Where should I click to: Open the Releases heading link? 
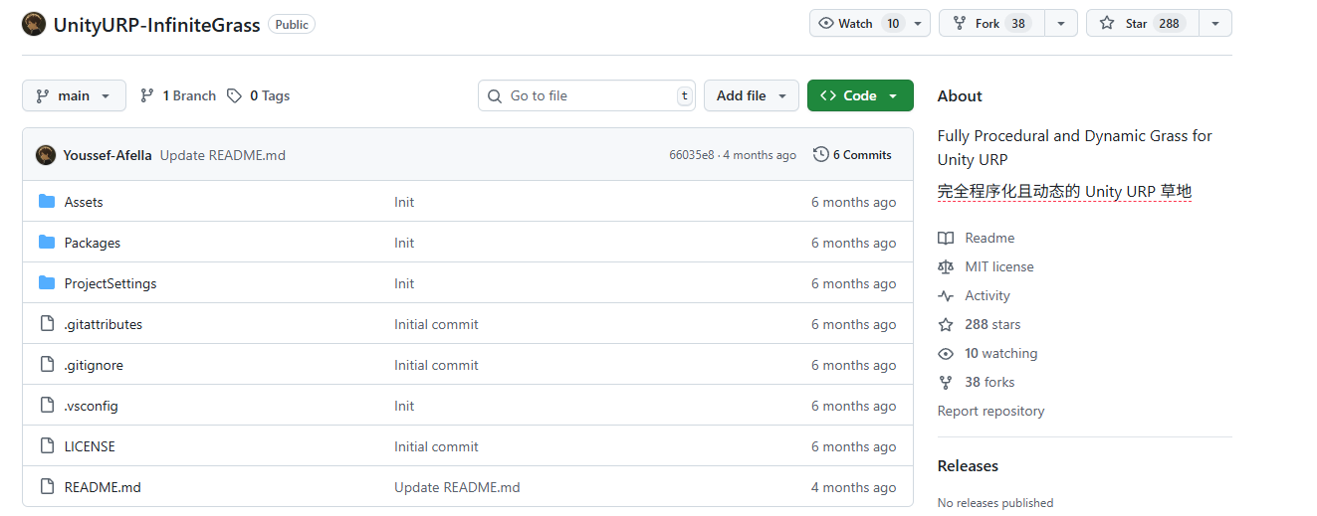point(968,465)
